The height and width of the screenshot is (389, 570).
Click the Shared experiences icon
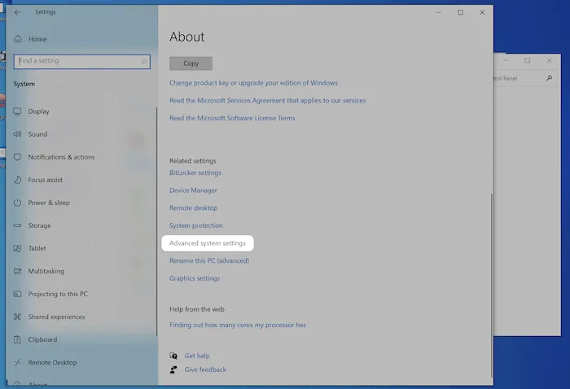pos(17,317)
